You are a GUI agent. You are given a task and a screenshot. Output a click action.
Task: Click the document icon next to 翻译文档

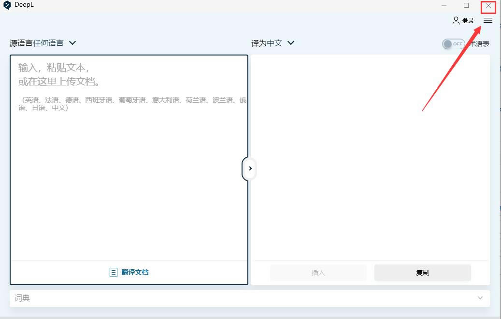point(113,272)
